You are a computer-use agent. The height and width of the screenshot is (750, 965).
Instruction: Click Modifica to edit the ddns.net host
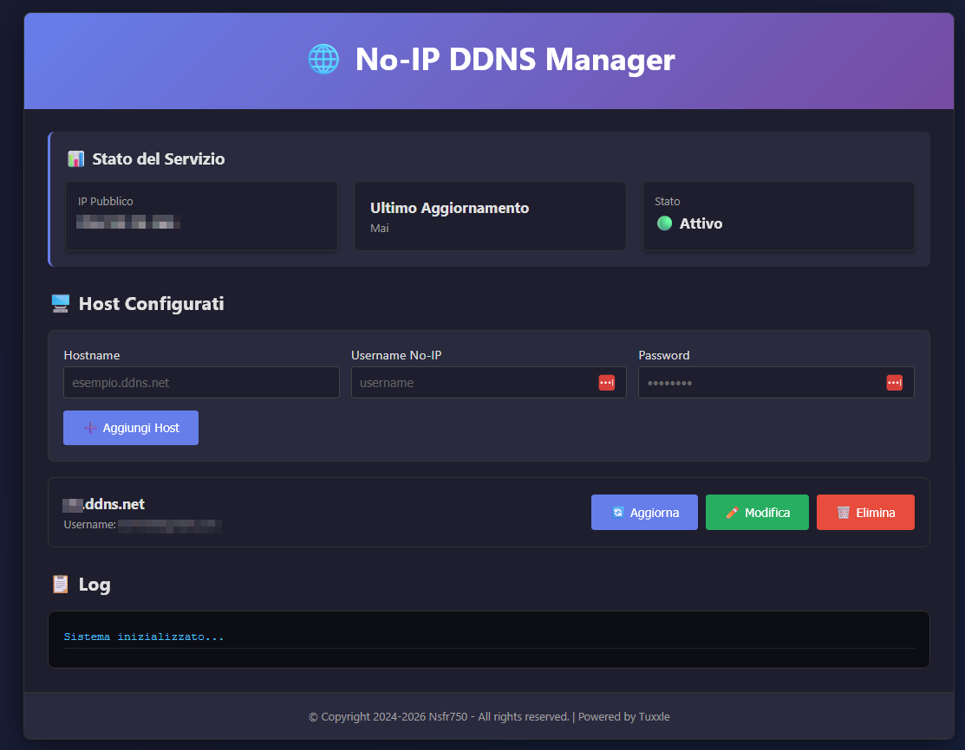(757, 512)
